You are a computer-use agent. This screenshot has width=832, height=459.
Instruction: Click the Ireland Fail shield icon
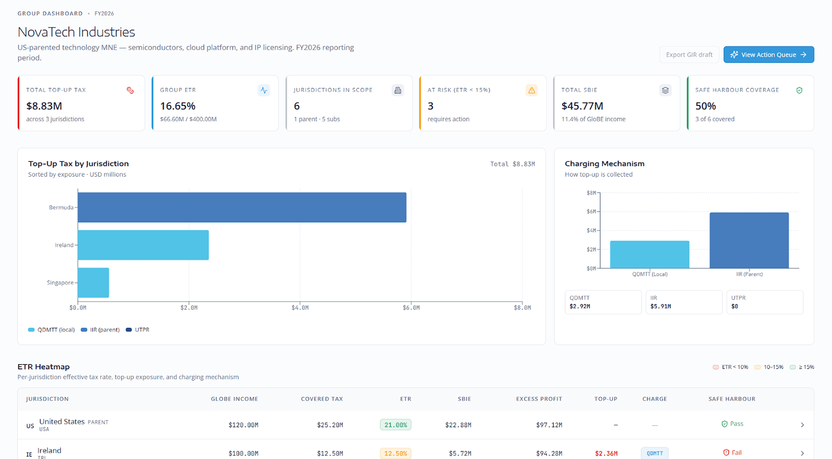[726, 452]
